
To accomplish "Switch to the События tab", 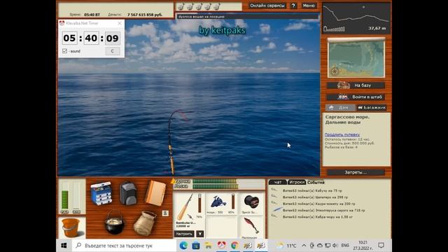I will click(316, 182).
